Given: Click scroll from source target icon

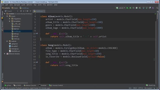Looking at the screenshot, I should tap(21, 11).
